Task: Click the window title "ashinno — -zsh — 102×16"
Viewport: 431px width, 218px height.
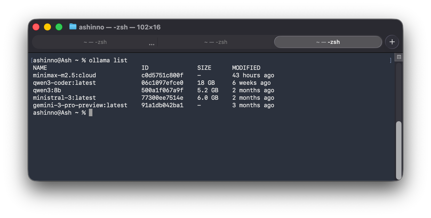Action: [120, 27]
